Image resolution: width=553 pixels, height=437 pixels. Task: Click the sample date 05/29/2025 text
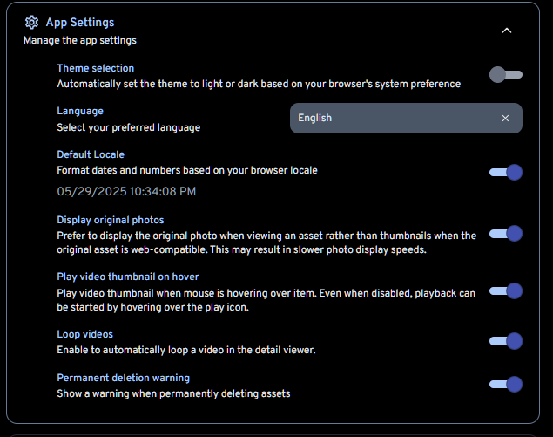(126, 191)
